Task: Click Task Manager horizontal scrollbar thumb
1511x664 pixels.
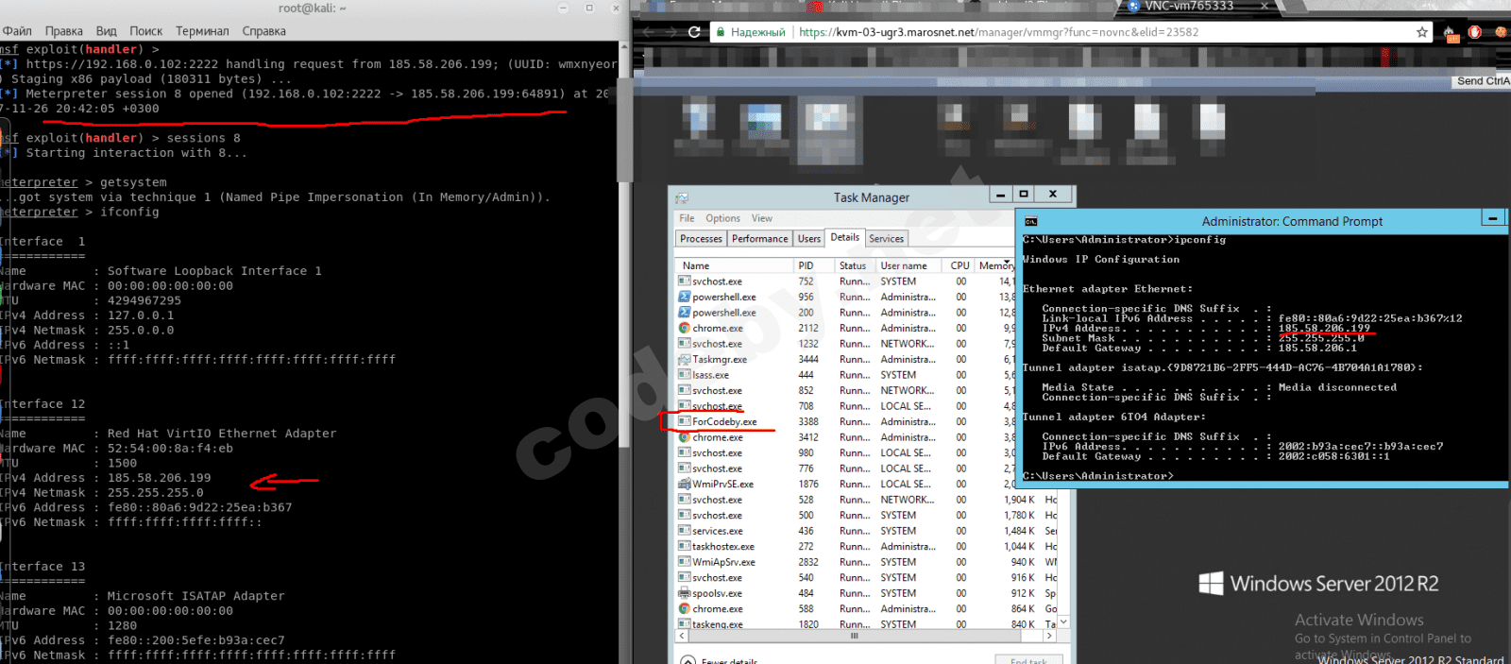Action: [x=855, y=636]
